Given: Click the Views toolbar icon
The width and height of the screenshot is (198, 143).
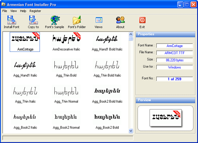Looking at the screenshot, I should pos(99,20).
